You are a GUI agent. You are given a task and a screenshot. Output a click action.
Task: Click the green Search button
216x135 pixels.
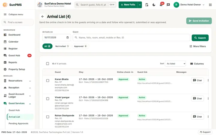(x=200, y=38)
